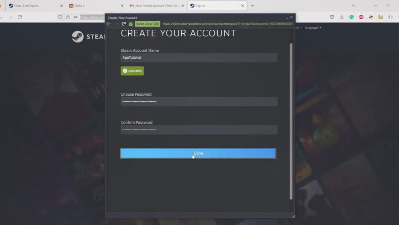Close the Dota 2 on Steam tab
The height and width of the screenshot is (225, 399).
tap(61, 6)
